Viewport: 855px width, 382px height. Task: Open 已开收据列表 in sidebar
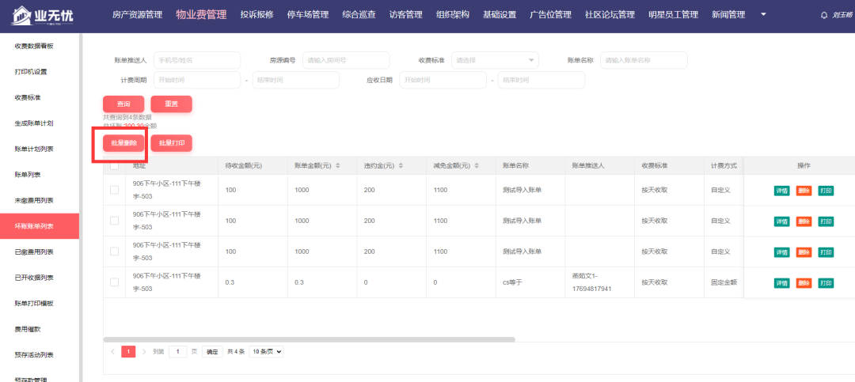pyautogui.click(x=40, y=278)
